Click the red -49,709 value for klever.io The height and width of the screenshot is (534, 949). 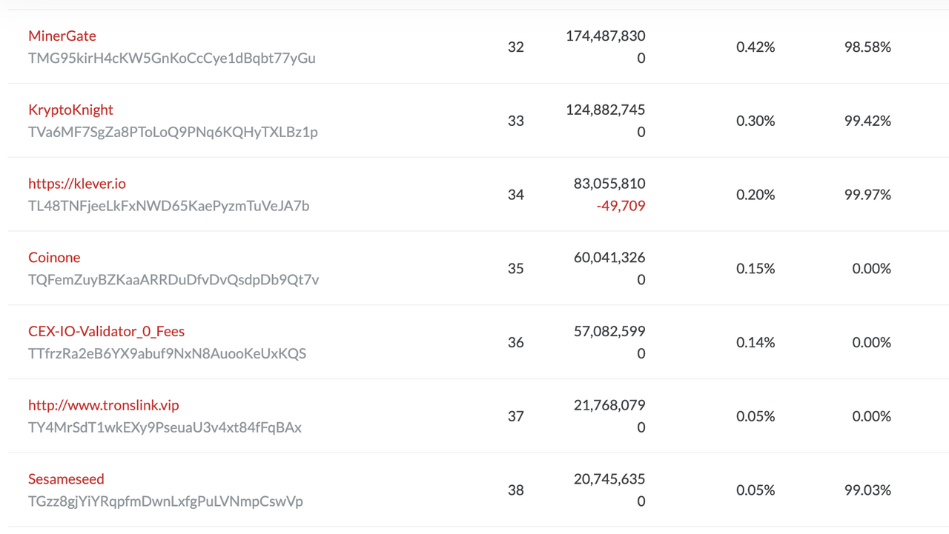(x=621, y=205)
